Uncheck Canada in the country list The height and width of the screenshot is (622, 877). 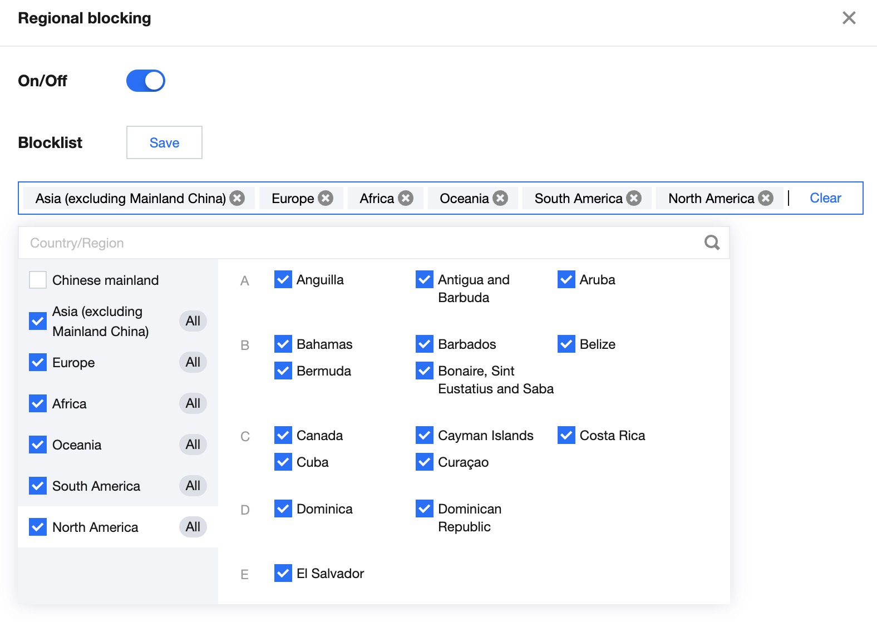click(x=283, y=435)
